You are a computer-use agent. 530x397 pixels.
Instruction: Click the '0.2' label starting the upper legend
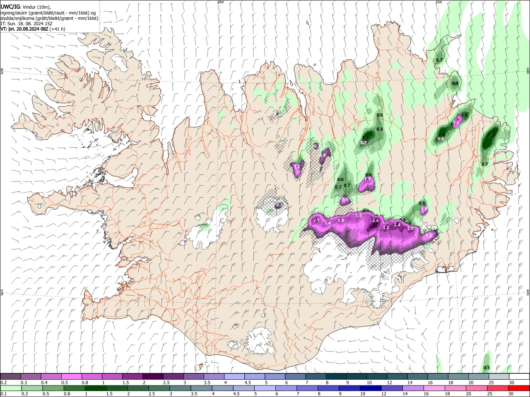click(x=3, y=383)
